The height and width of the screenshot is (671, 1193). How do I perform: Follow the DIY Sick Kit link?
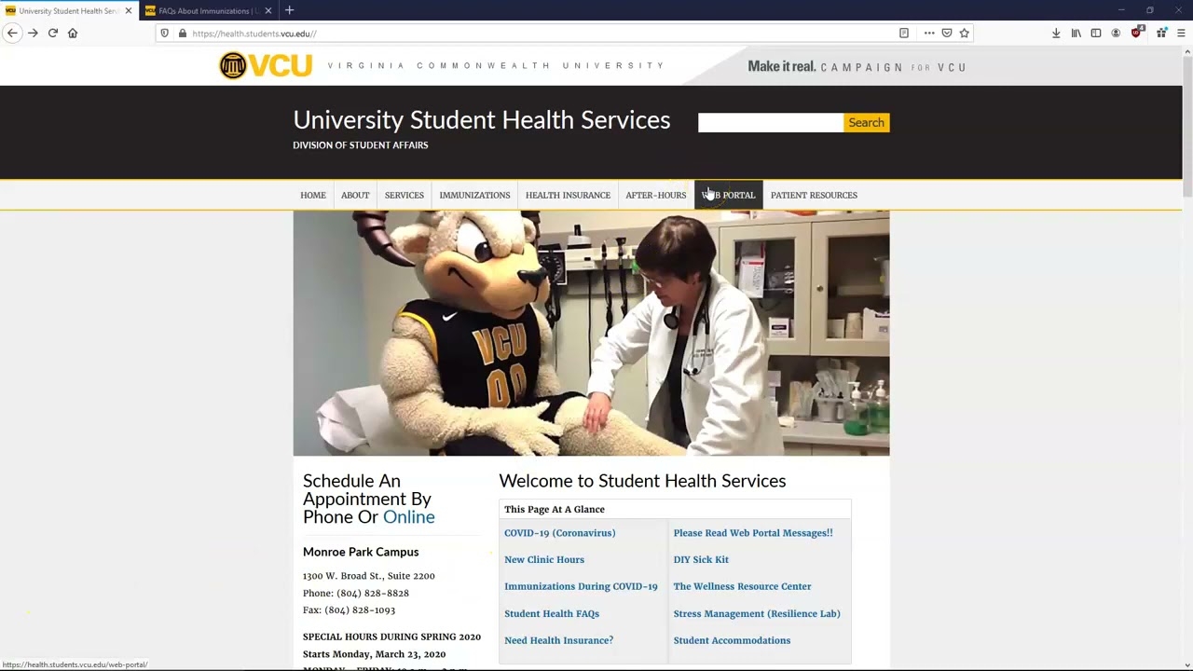pyautogui.click(x=701, y=560)
